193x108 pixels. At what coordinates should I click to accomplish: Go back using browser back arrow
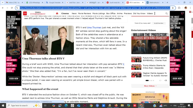click(x=3, y=8)
